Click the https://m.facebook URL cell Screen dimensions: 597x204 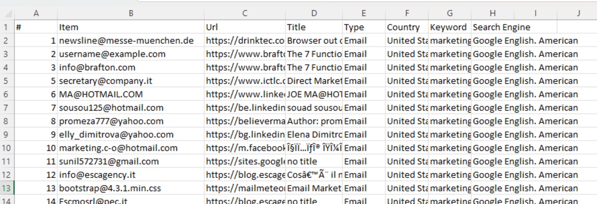pyautogui.click(x=245, y=148)
